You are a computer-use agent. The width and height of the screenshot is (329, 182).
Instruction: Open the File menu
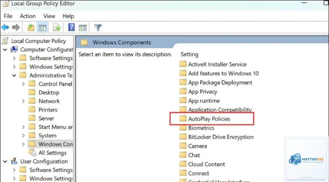(8, 16)
